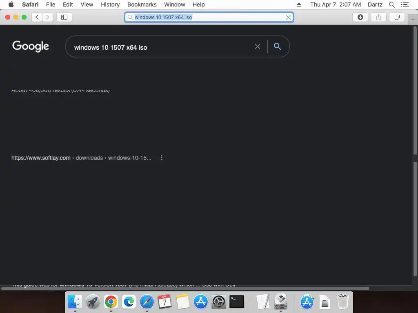Open Finder from the Dock
This screenshot has width=418, height=313.
[75, 302]
